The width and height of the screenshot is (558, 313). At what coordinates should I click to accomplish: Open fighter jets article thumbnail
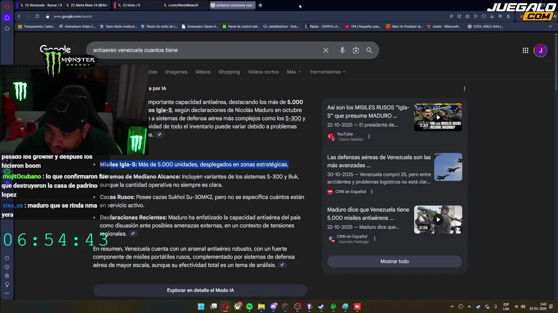(448, 167)
